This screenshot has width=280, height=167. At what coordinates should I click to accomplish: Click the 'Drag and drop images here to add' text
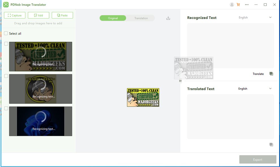pos(38,23)
